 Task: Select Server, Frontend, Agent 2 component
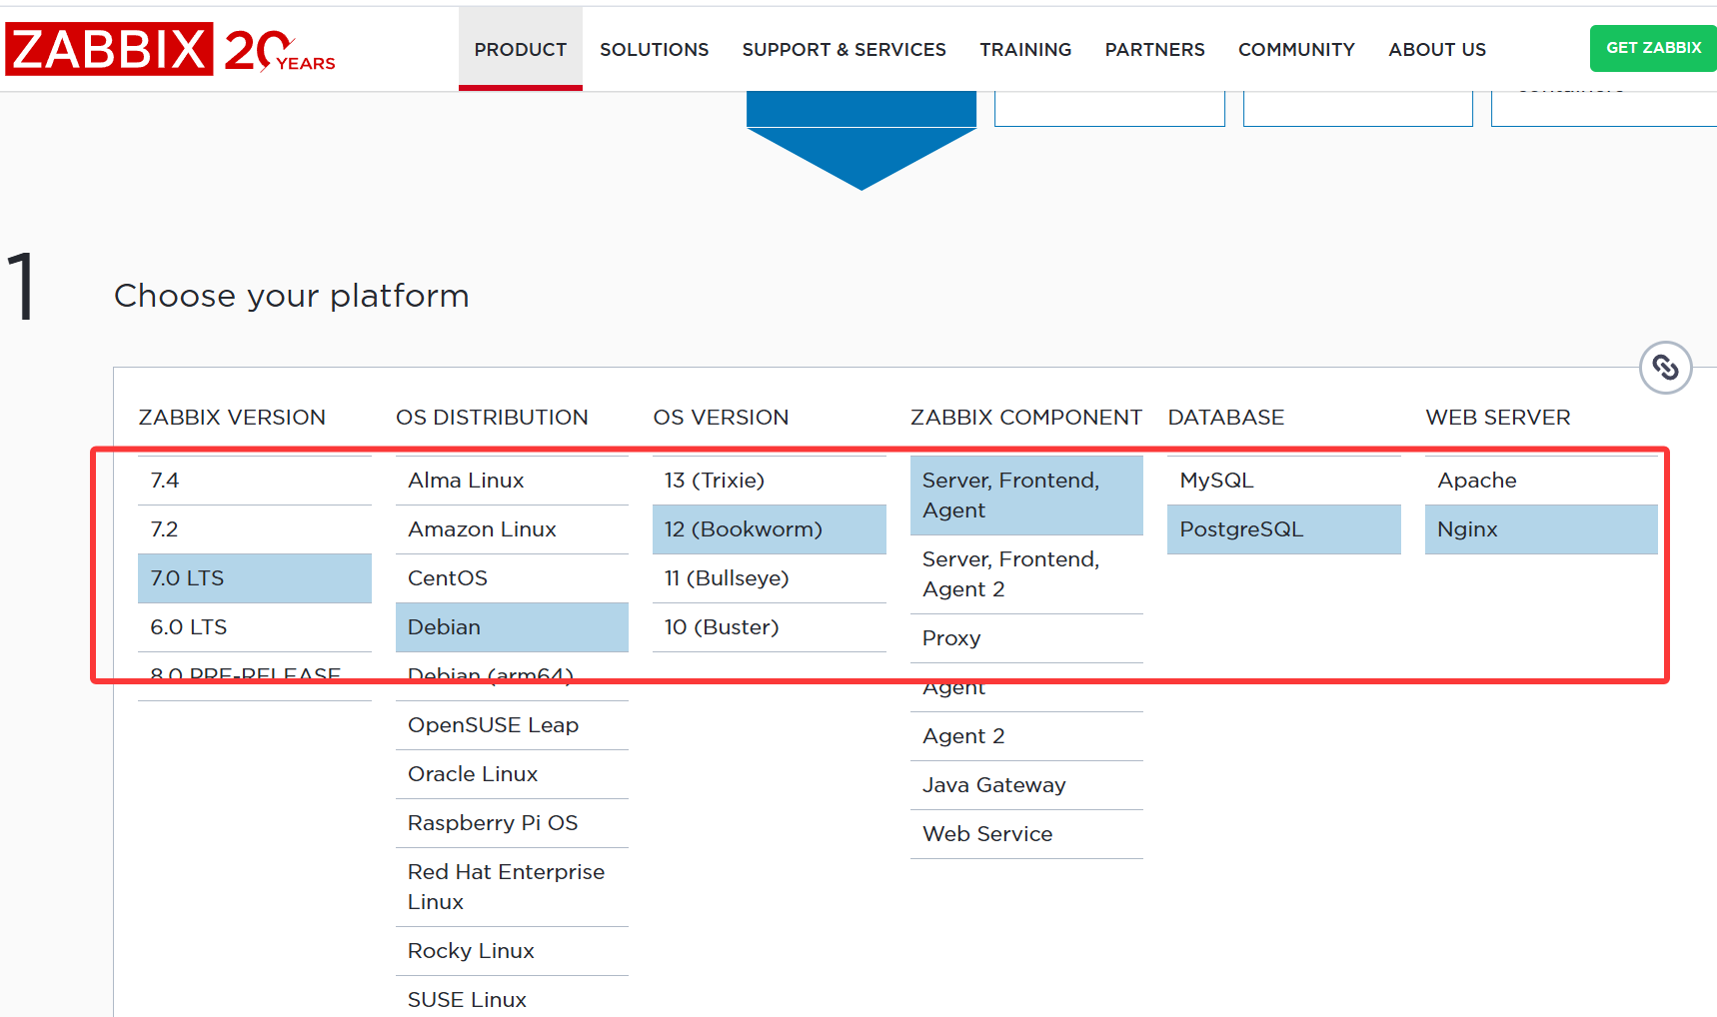(x=1025, y=574)
